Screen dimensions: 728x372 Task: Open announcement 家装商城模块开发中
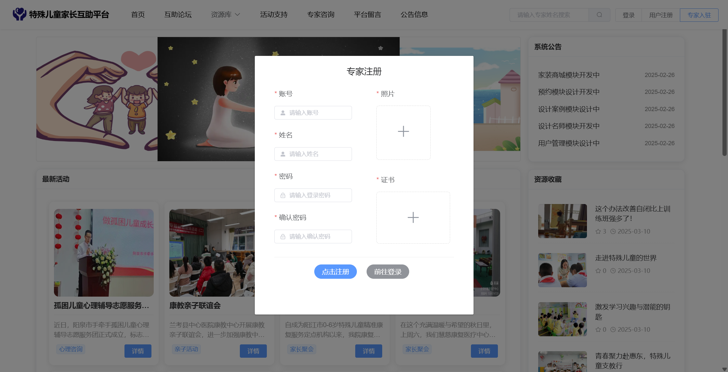569,75
